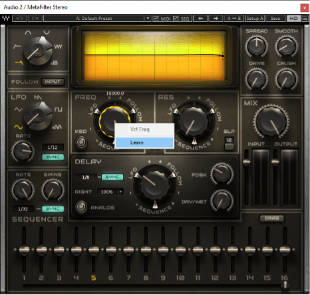Toggle the sequencer SYNC button
This screenshot has height=295, width=310.
pos(53,209)
